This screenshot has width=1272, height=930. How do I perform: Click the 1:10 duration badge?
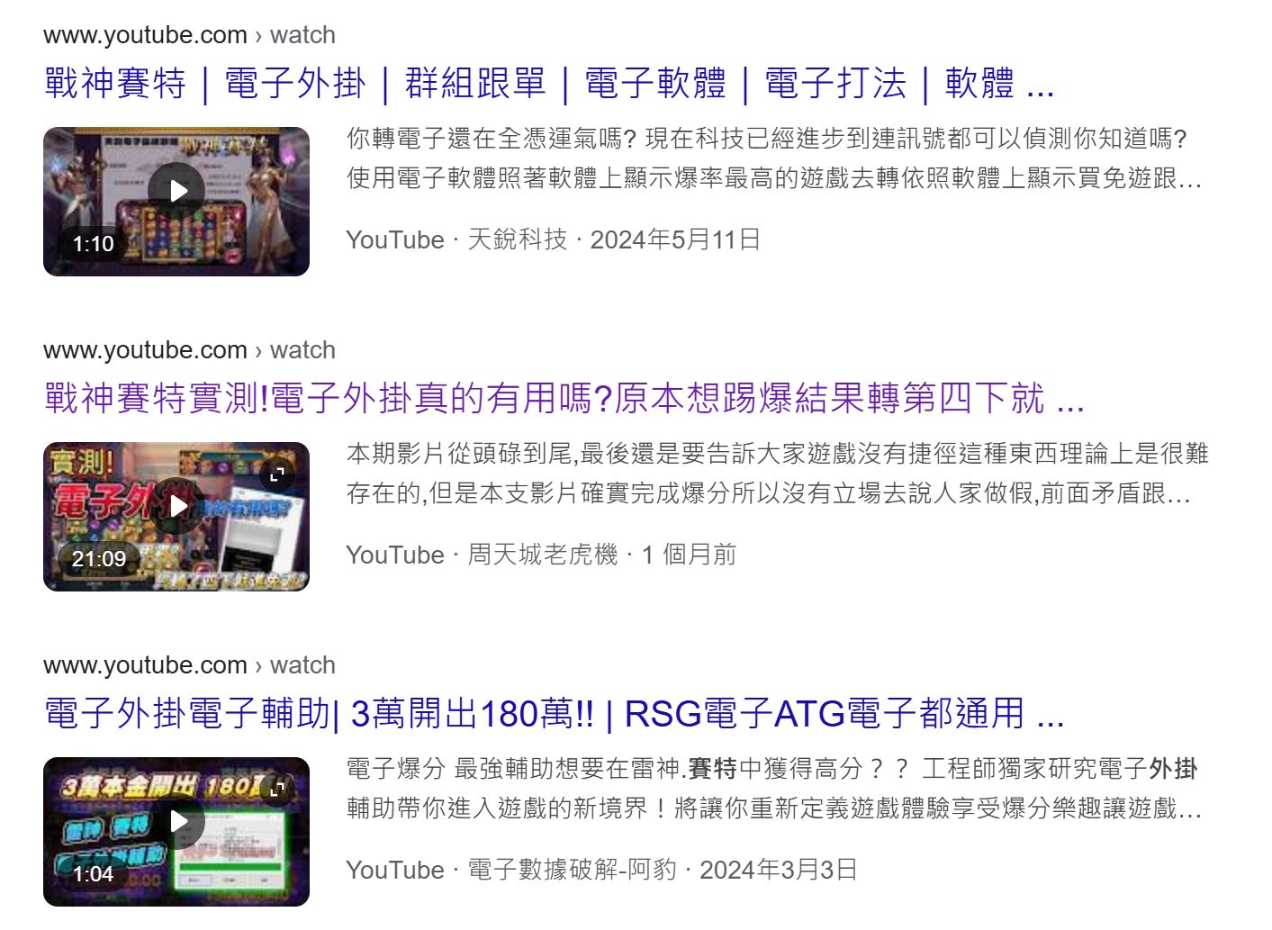coord(93,244)
